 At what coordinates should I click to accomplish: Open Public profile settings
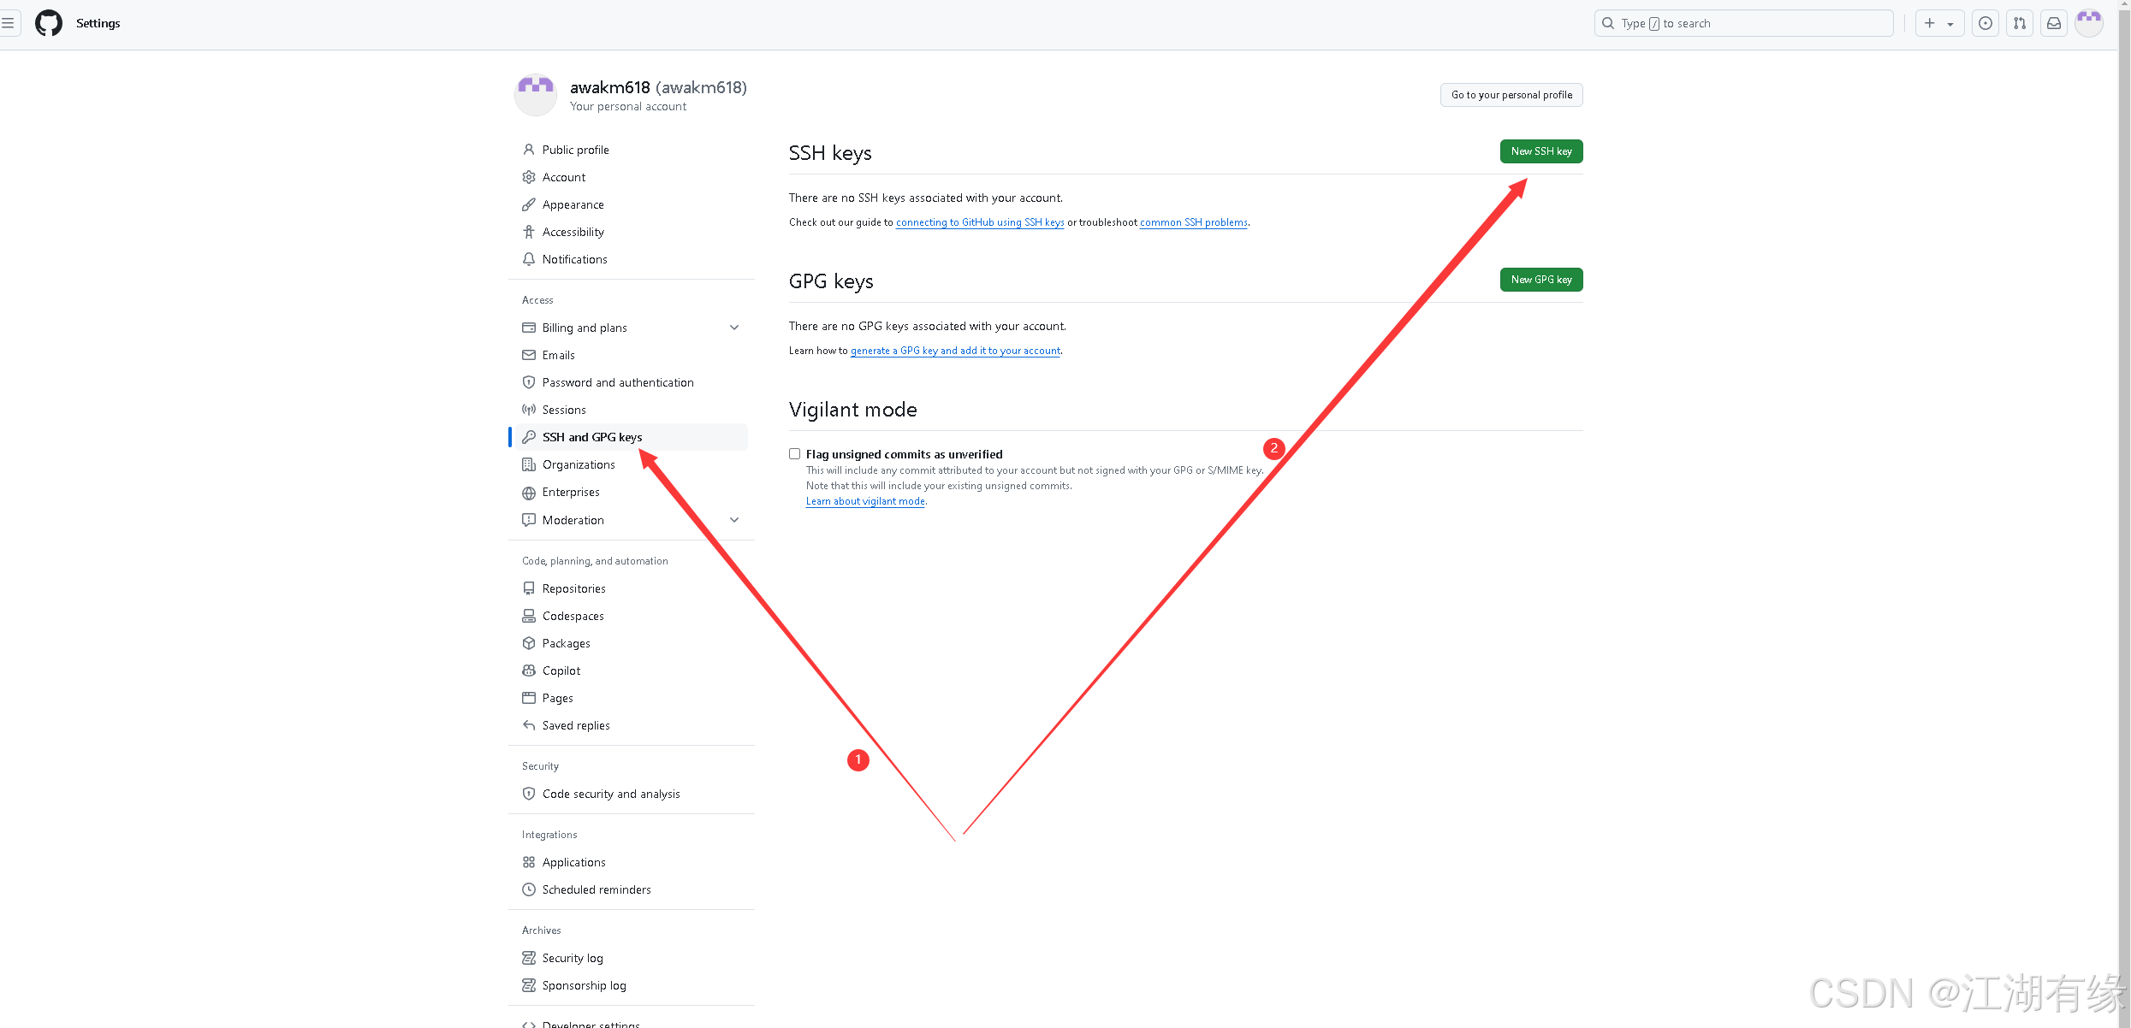[632, 150]
